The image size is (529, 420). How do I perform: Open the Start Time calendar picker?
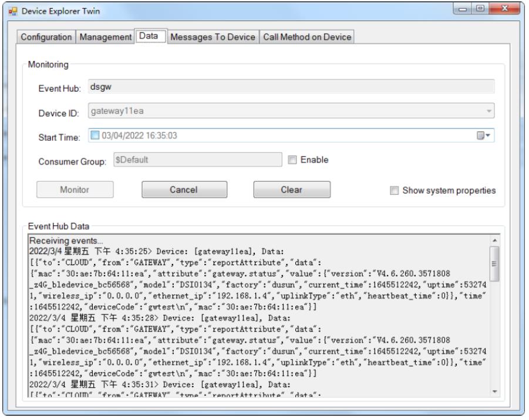(x=483, y=136)
